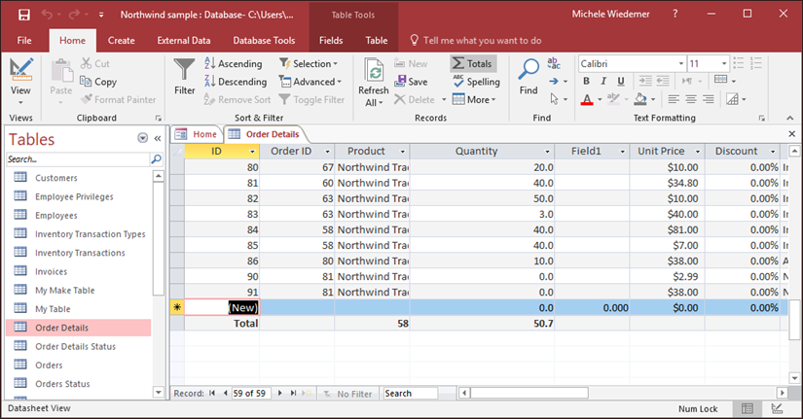The width and height of the screenshot is (803, 419).
Task: Open the Selection filter dropdown
Action: tap(309, 63)
